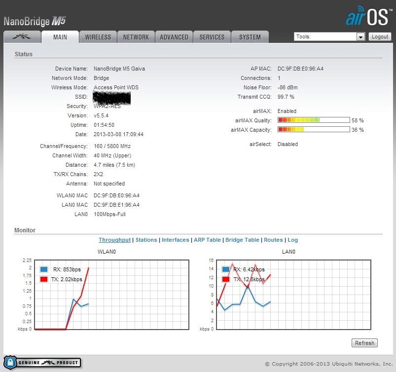Open the Log monitor link
This screenshot has height=372, width=396.
(x=293, y=240)
